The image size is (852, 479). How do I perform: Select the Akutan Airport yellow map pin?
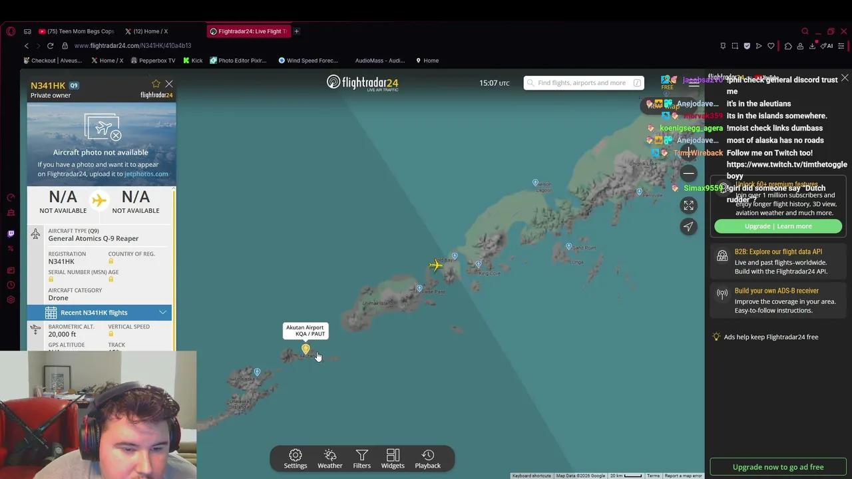click(x=306, y=349)
